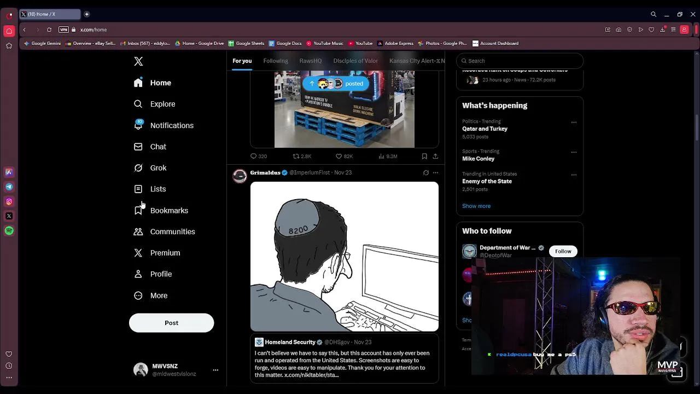Open history clock in Opera sidebar

click(x=9, y=366)
